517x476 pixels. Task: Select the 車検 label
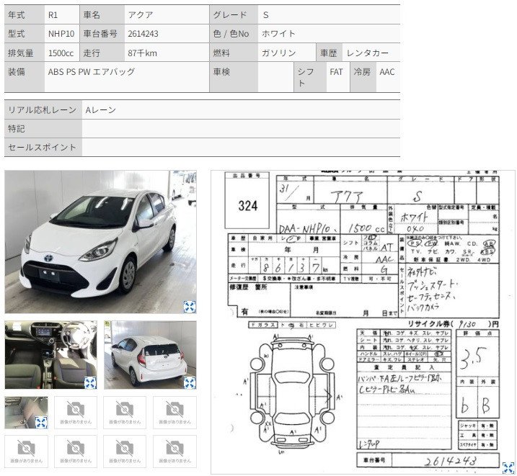click(x=221, y=72)
